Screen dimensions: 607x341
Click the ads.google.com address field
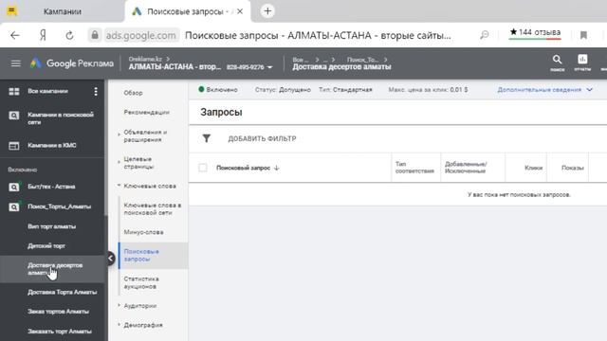[141, 36]
